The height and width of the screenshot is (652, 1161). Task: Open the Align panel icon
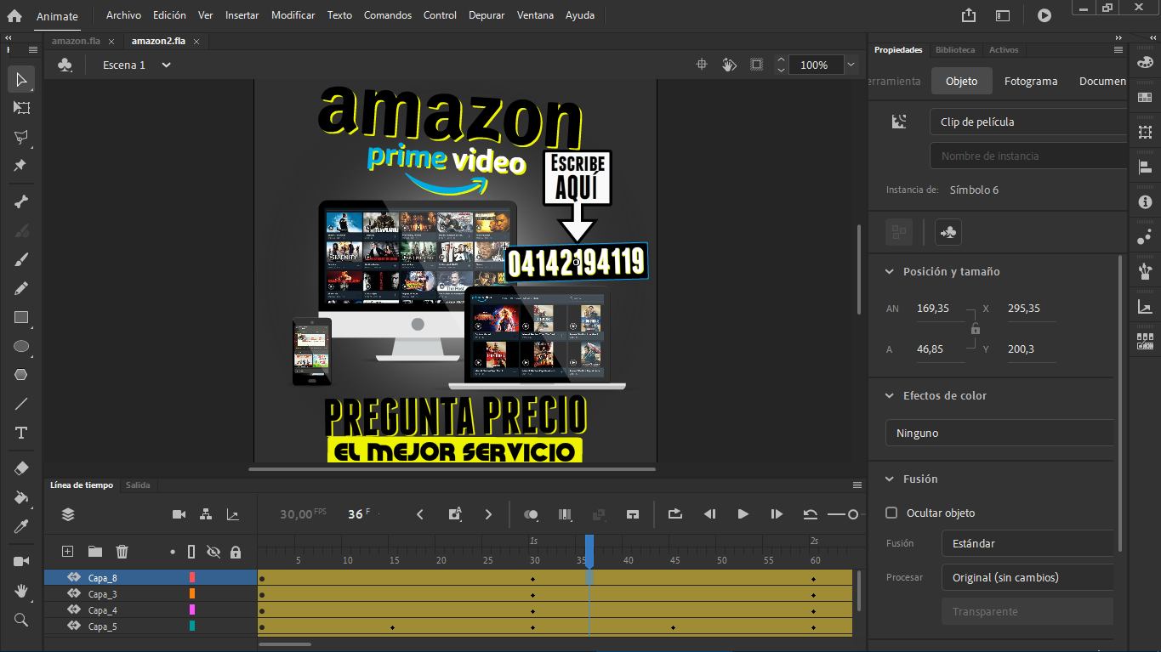coord(1145,167)
